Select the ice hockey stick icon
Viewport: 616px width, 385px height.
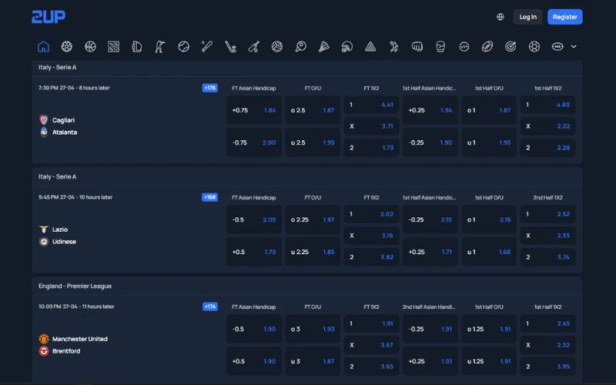click(230, 46)
